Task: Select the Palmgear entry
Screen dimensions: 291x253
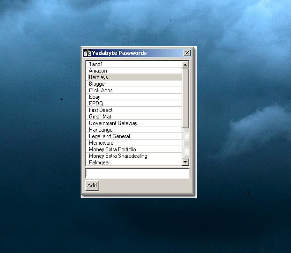Action: (x=134, y=162)
